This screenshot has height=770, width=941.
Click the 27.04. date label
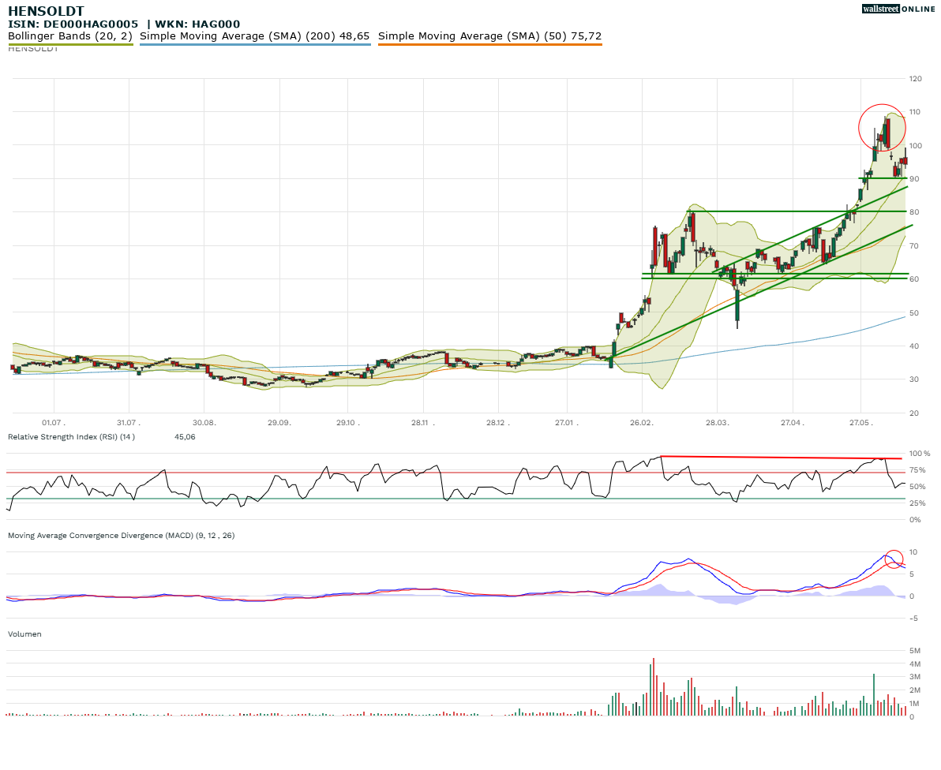click(x=792, y=423)
